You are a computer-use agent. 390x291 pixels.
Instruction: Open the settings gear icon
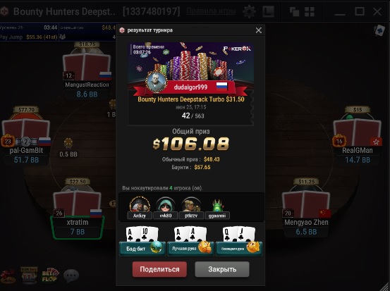tap(249, 11)
